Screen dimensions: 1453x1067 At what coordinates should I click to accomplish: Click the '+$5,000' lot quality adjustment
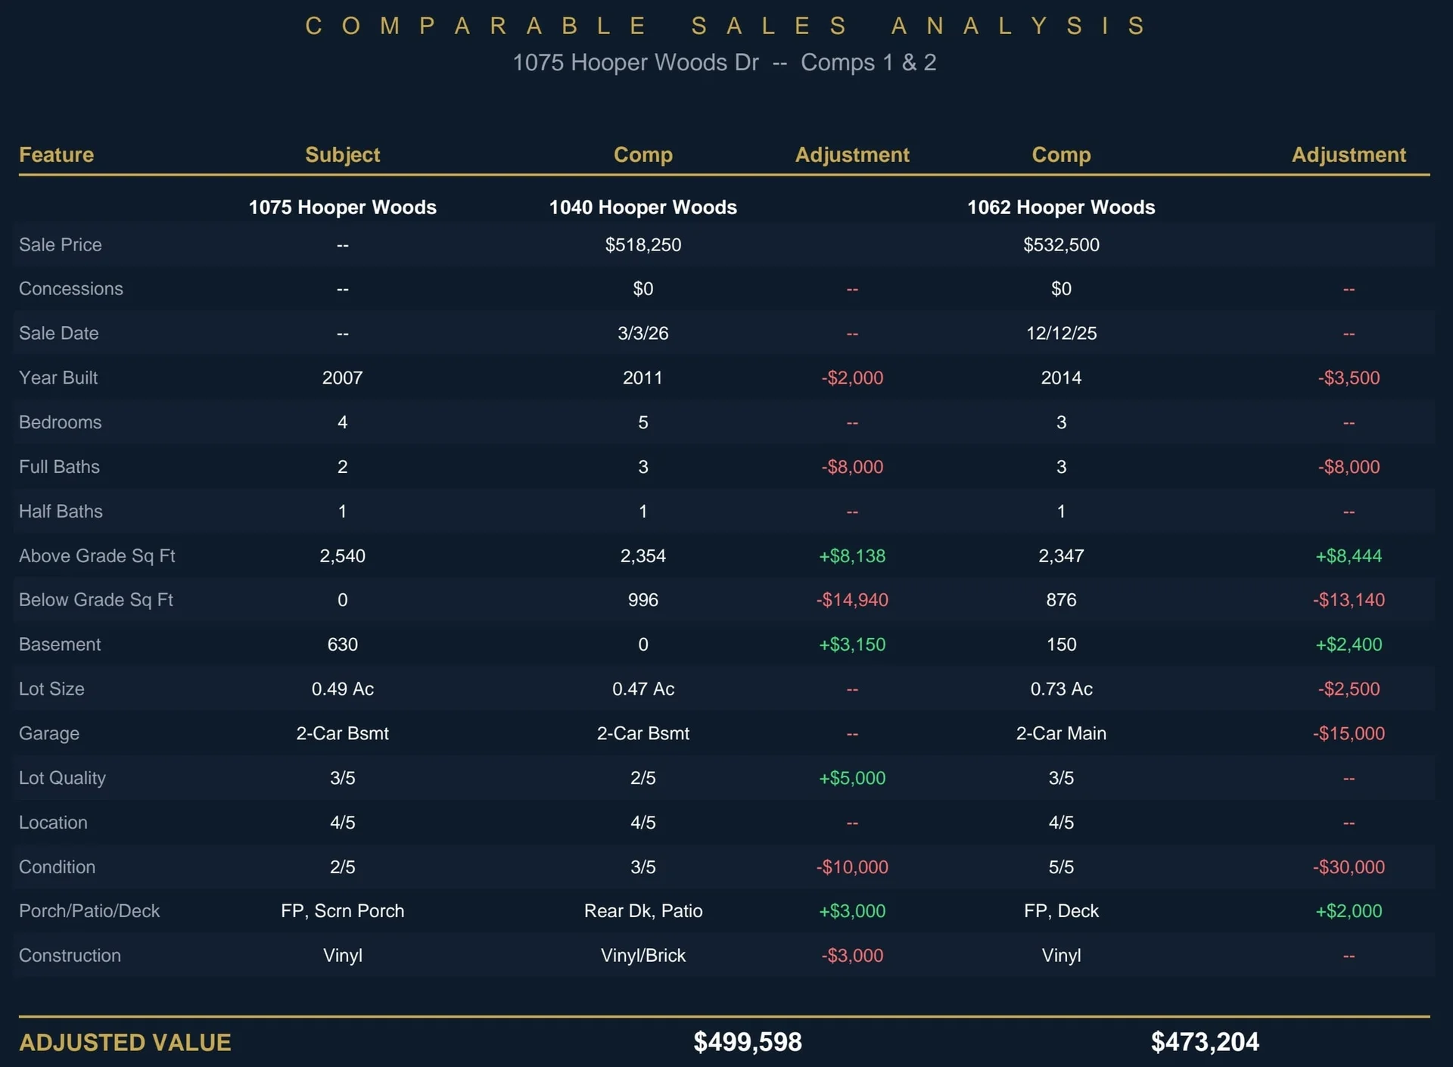click(x=852, y=778)
